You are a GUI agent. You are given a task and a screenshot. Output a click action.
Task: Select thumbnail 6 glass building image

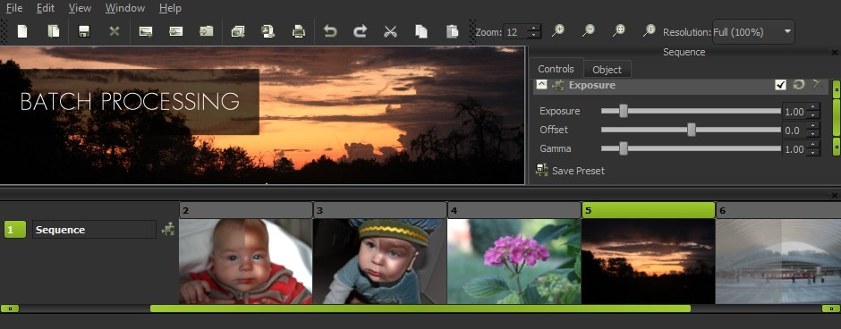778,261
